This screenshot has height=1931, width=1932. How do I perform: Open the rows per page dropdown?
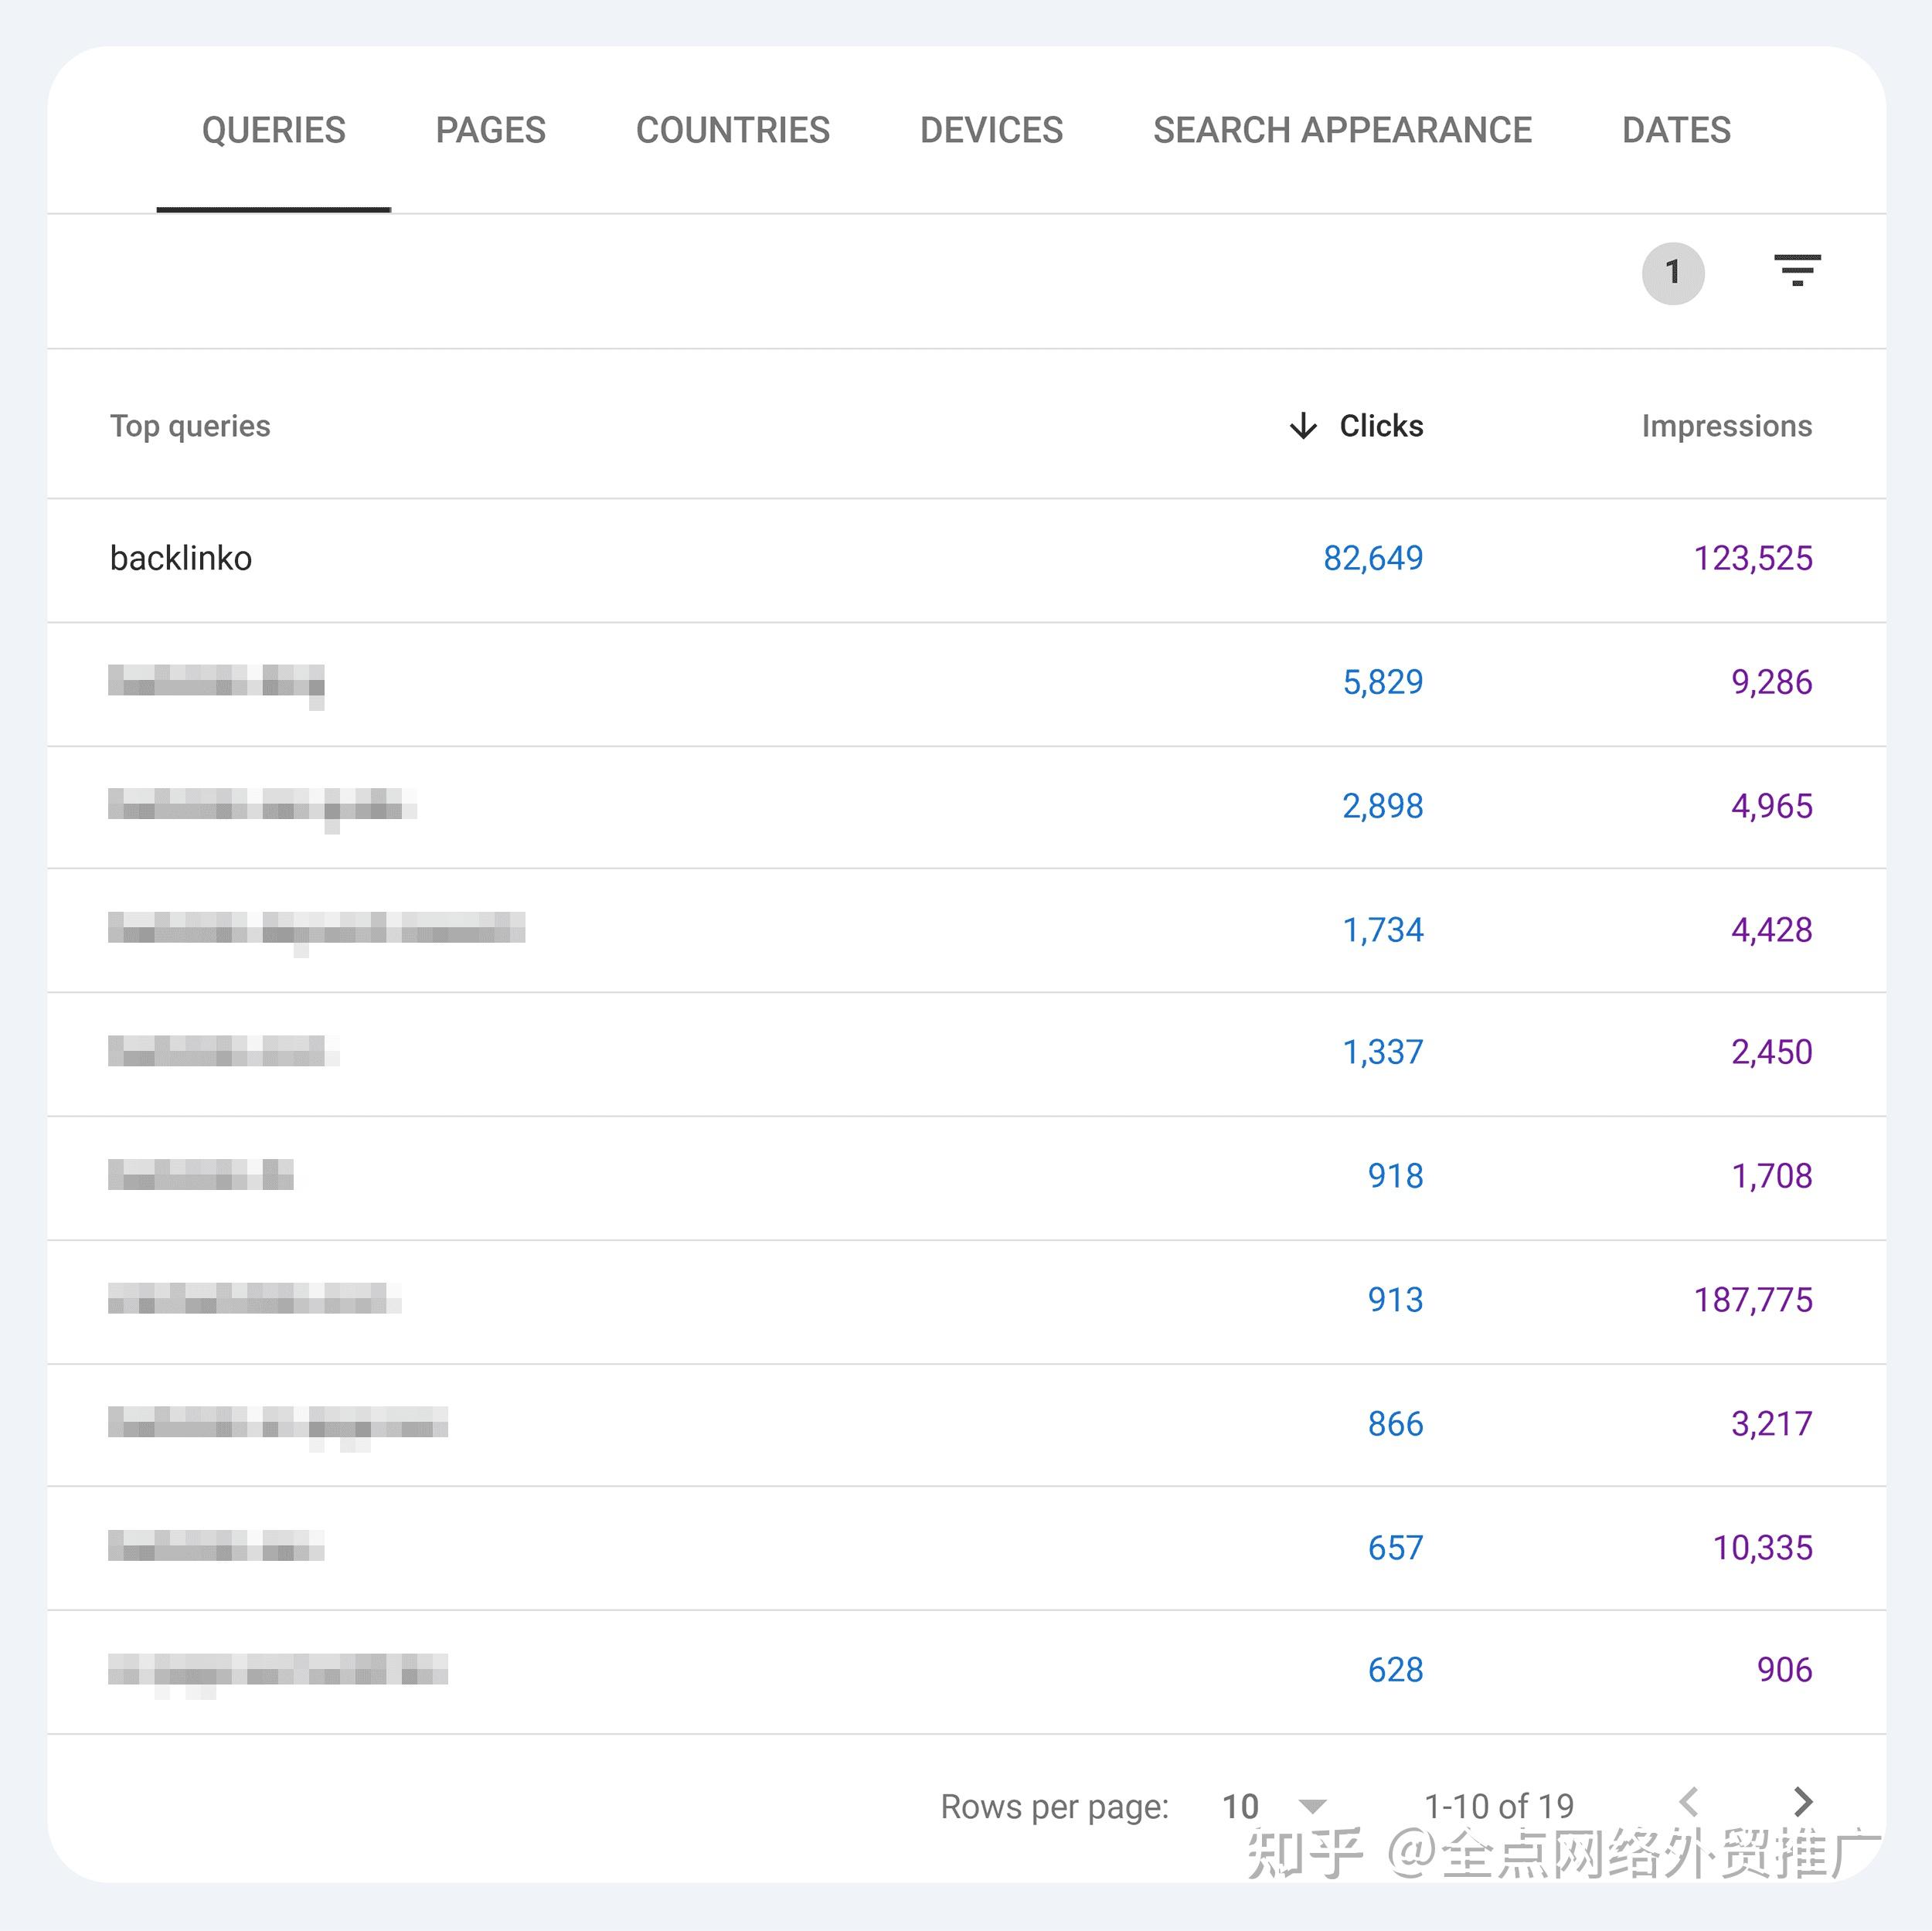[x=1274, y=1806]
